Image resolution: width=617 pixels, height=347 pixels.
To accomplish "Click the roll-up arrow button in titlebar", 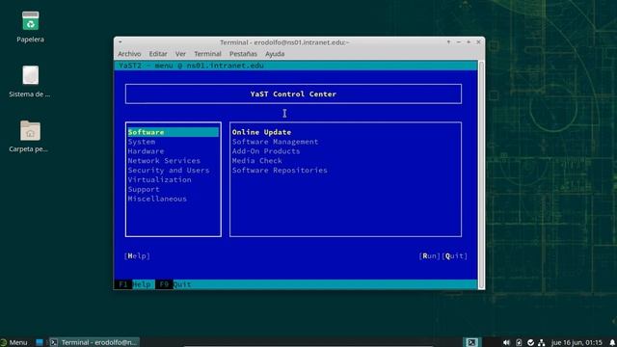I will (x=448, y=42).
